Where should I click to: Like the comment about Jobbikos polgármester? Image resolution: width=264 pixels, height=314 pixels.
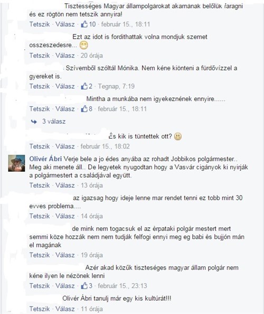coord(40,185)
